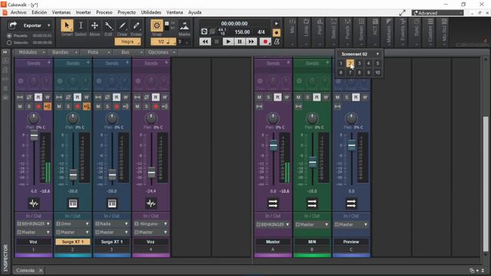
Task: Click the Exportar button
Action: click(32, 25)
